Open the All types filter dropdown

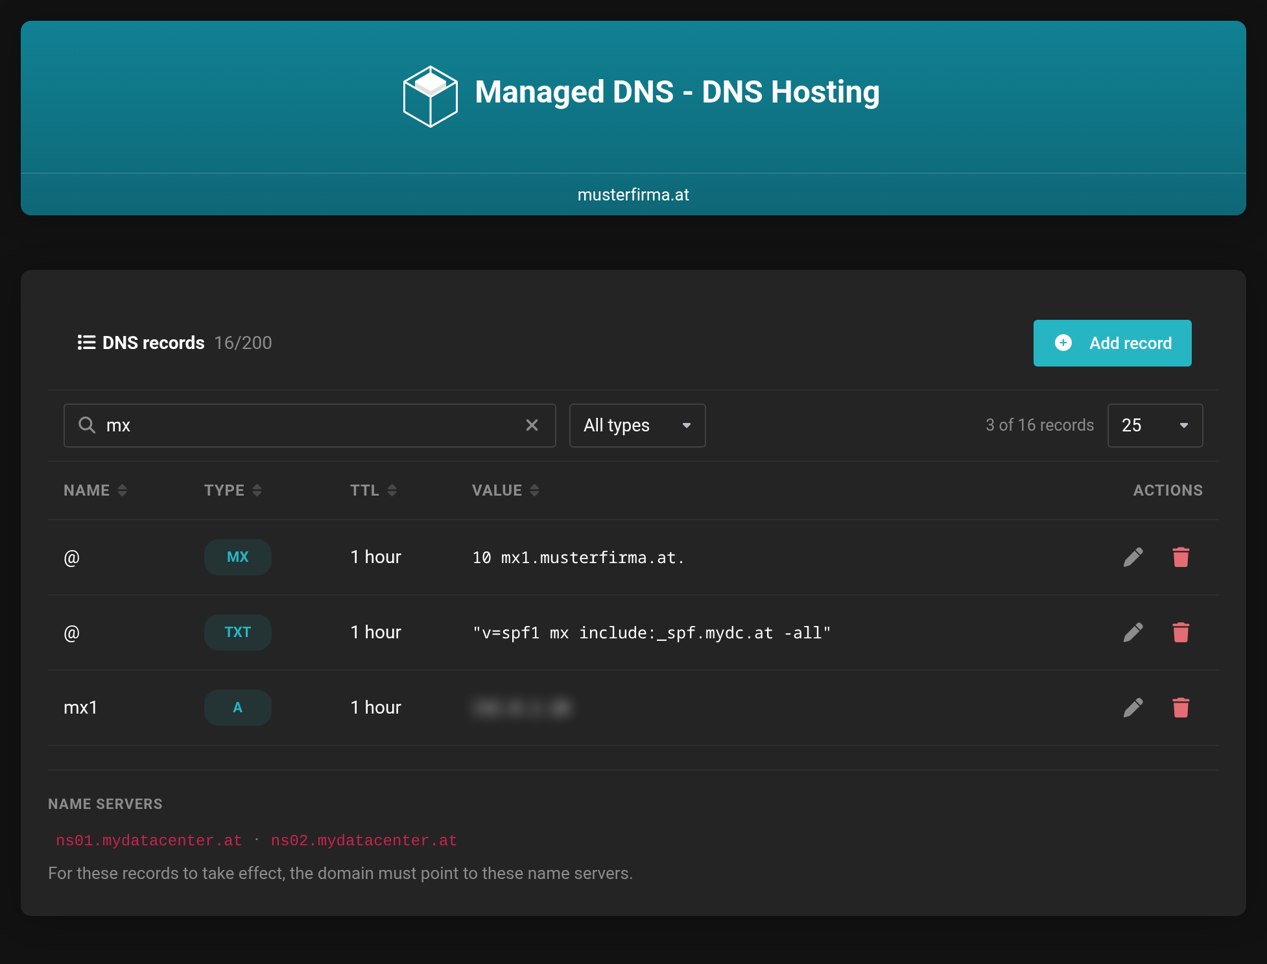click(637, 426)
